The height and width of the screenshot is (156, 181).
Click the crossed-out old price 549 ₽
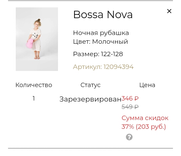tap(130, 107)
